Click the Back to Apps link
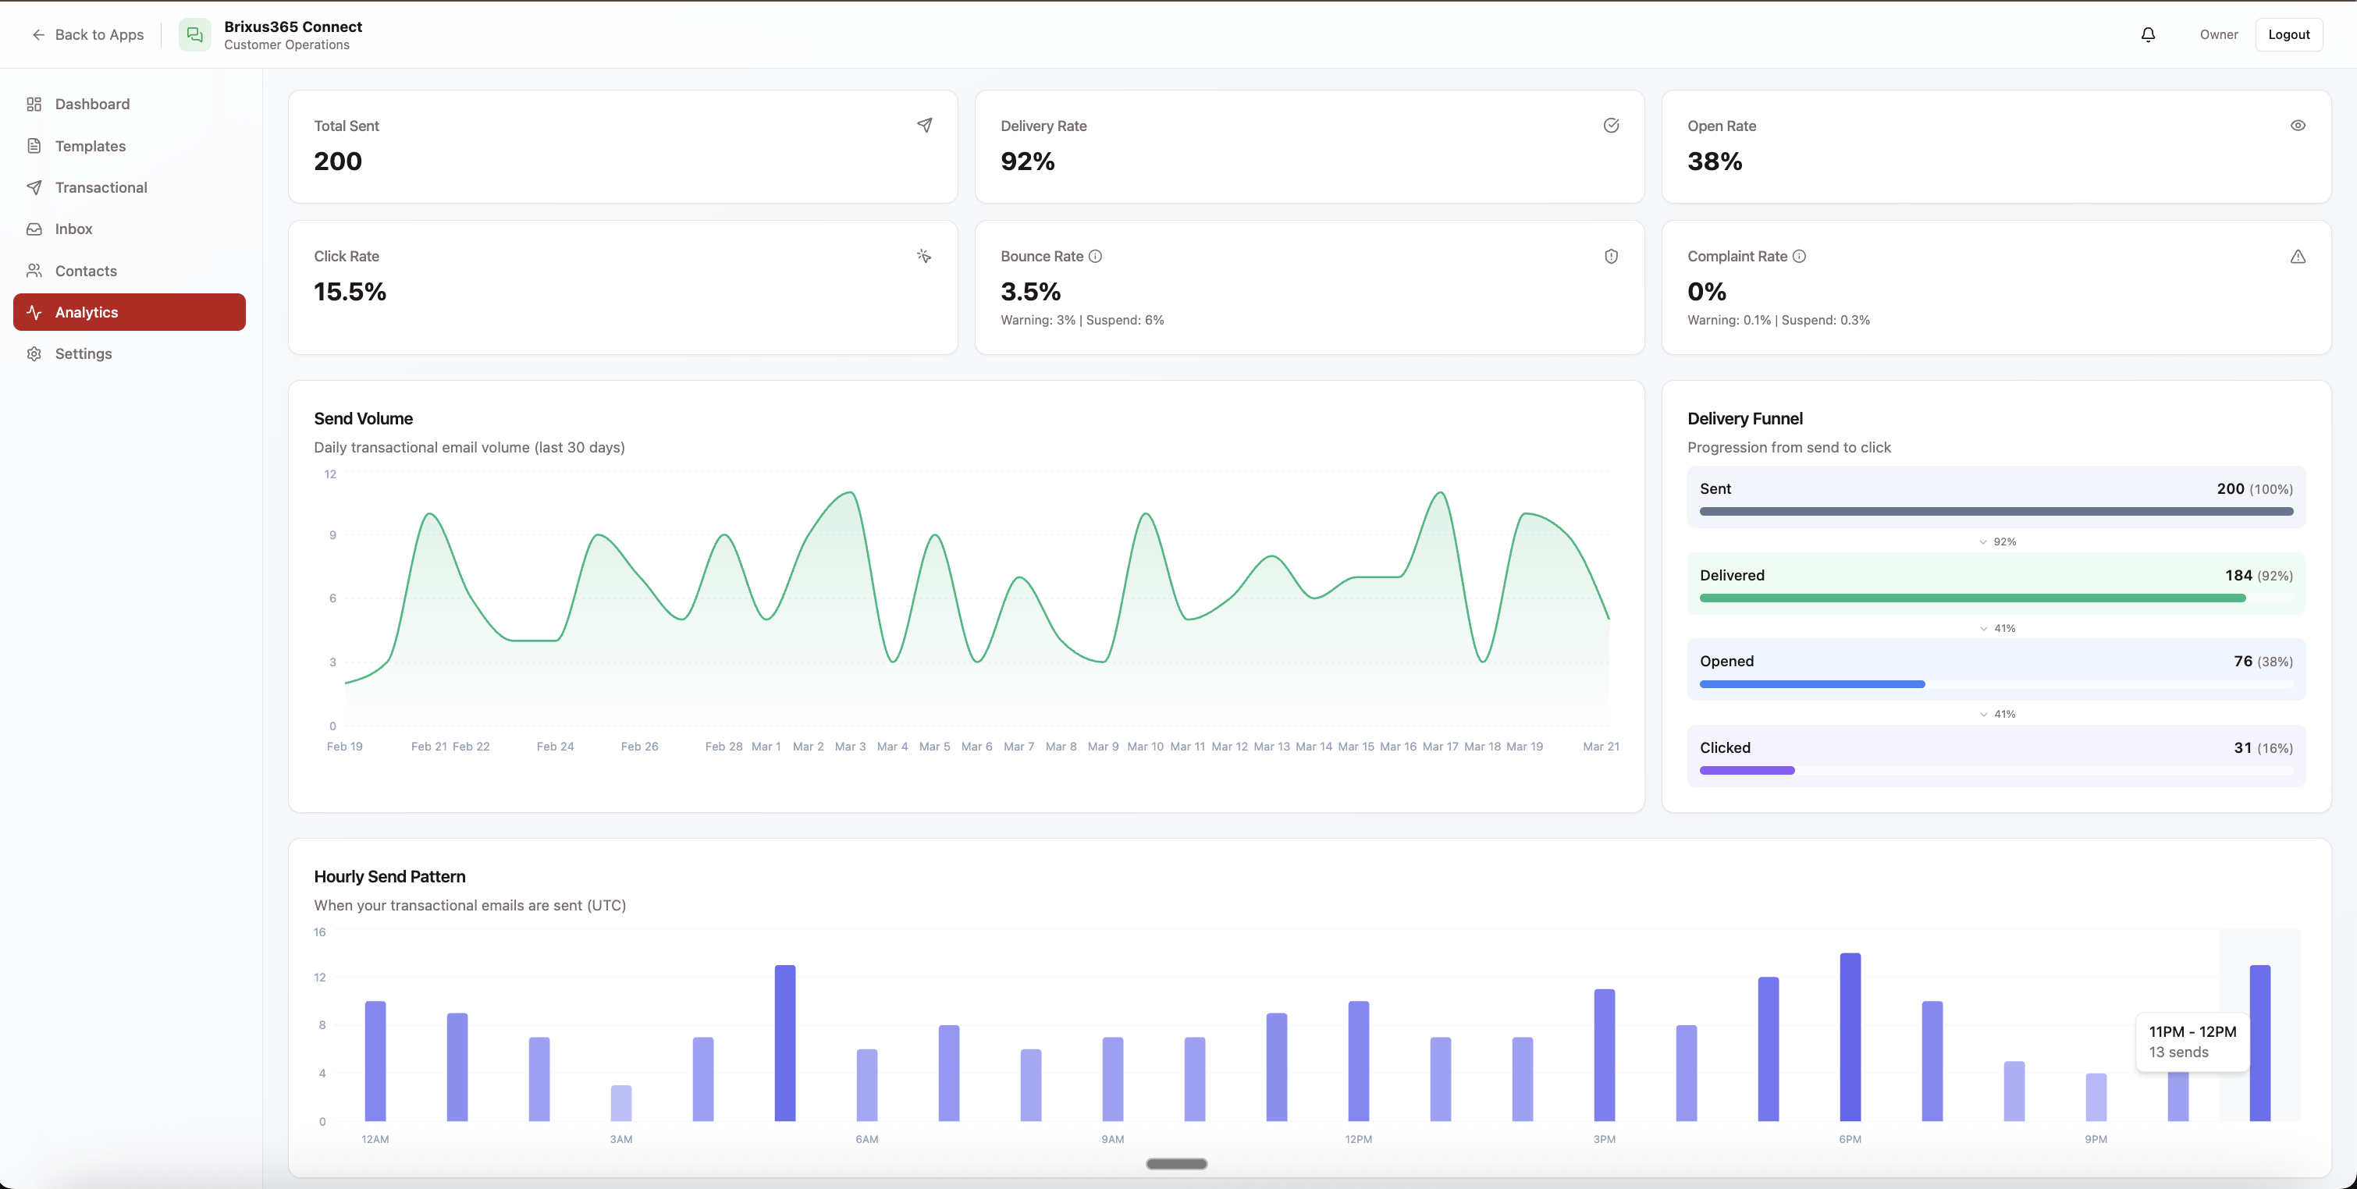The height and width of the screenshot is (1189, 2357). [88, 35]
